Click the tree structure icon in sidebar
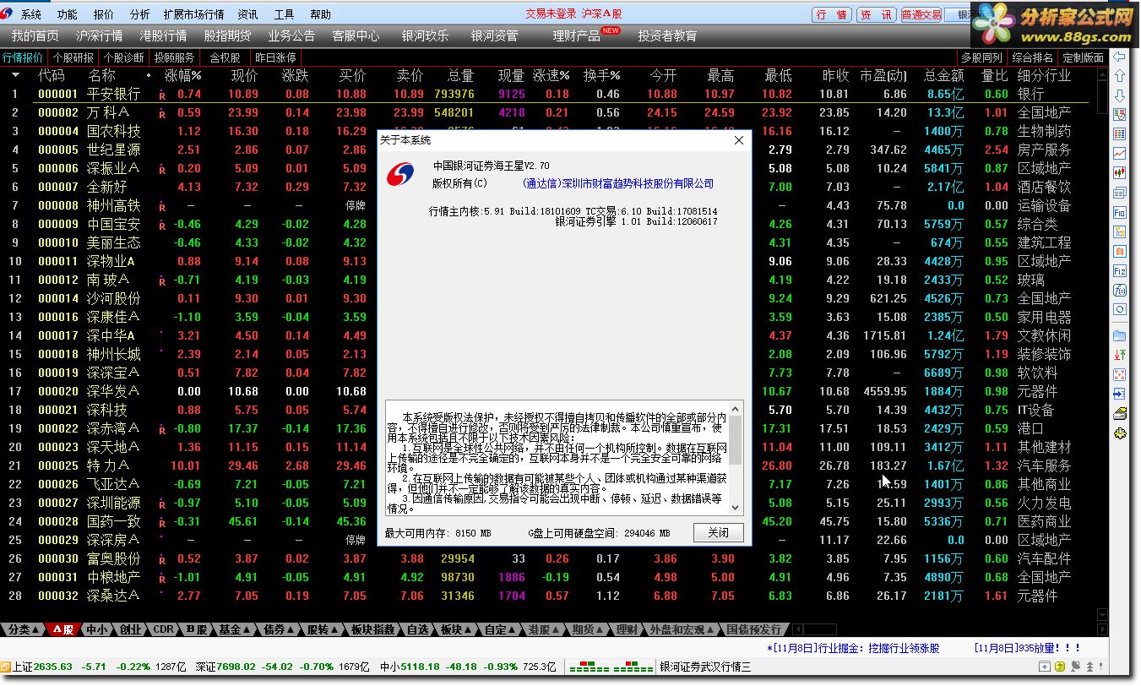1141x686 pixels. 1120,232
